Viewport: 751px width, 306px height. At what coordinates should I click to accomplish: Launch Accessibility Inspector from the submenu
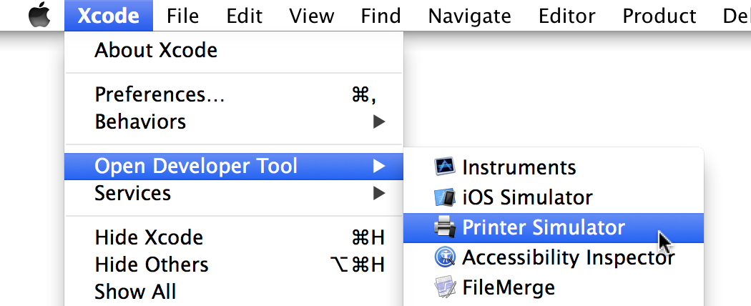pos(554,257)
